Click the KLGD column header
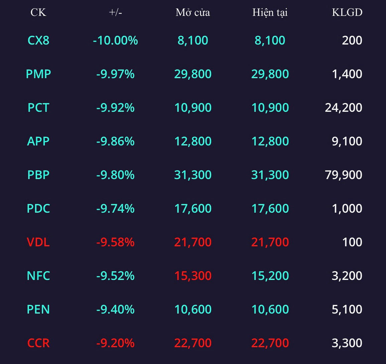 point(347,12)
